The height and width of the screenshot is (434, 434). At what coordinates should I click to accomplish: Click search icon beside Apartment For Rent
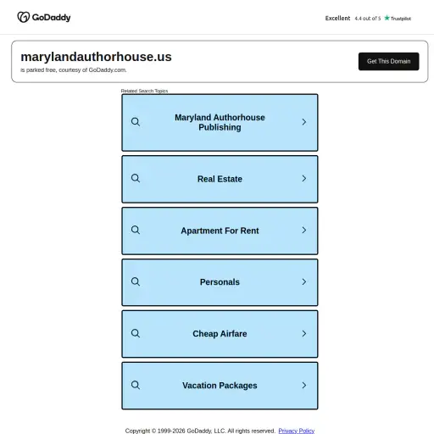pyautogui.click(x=136, y=231)
